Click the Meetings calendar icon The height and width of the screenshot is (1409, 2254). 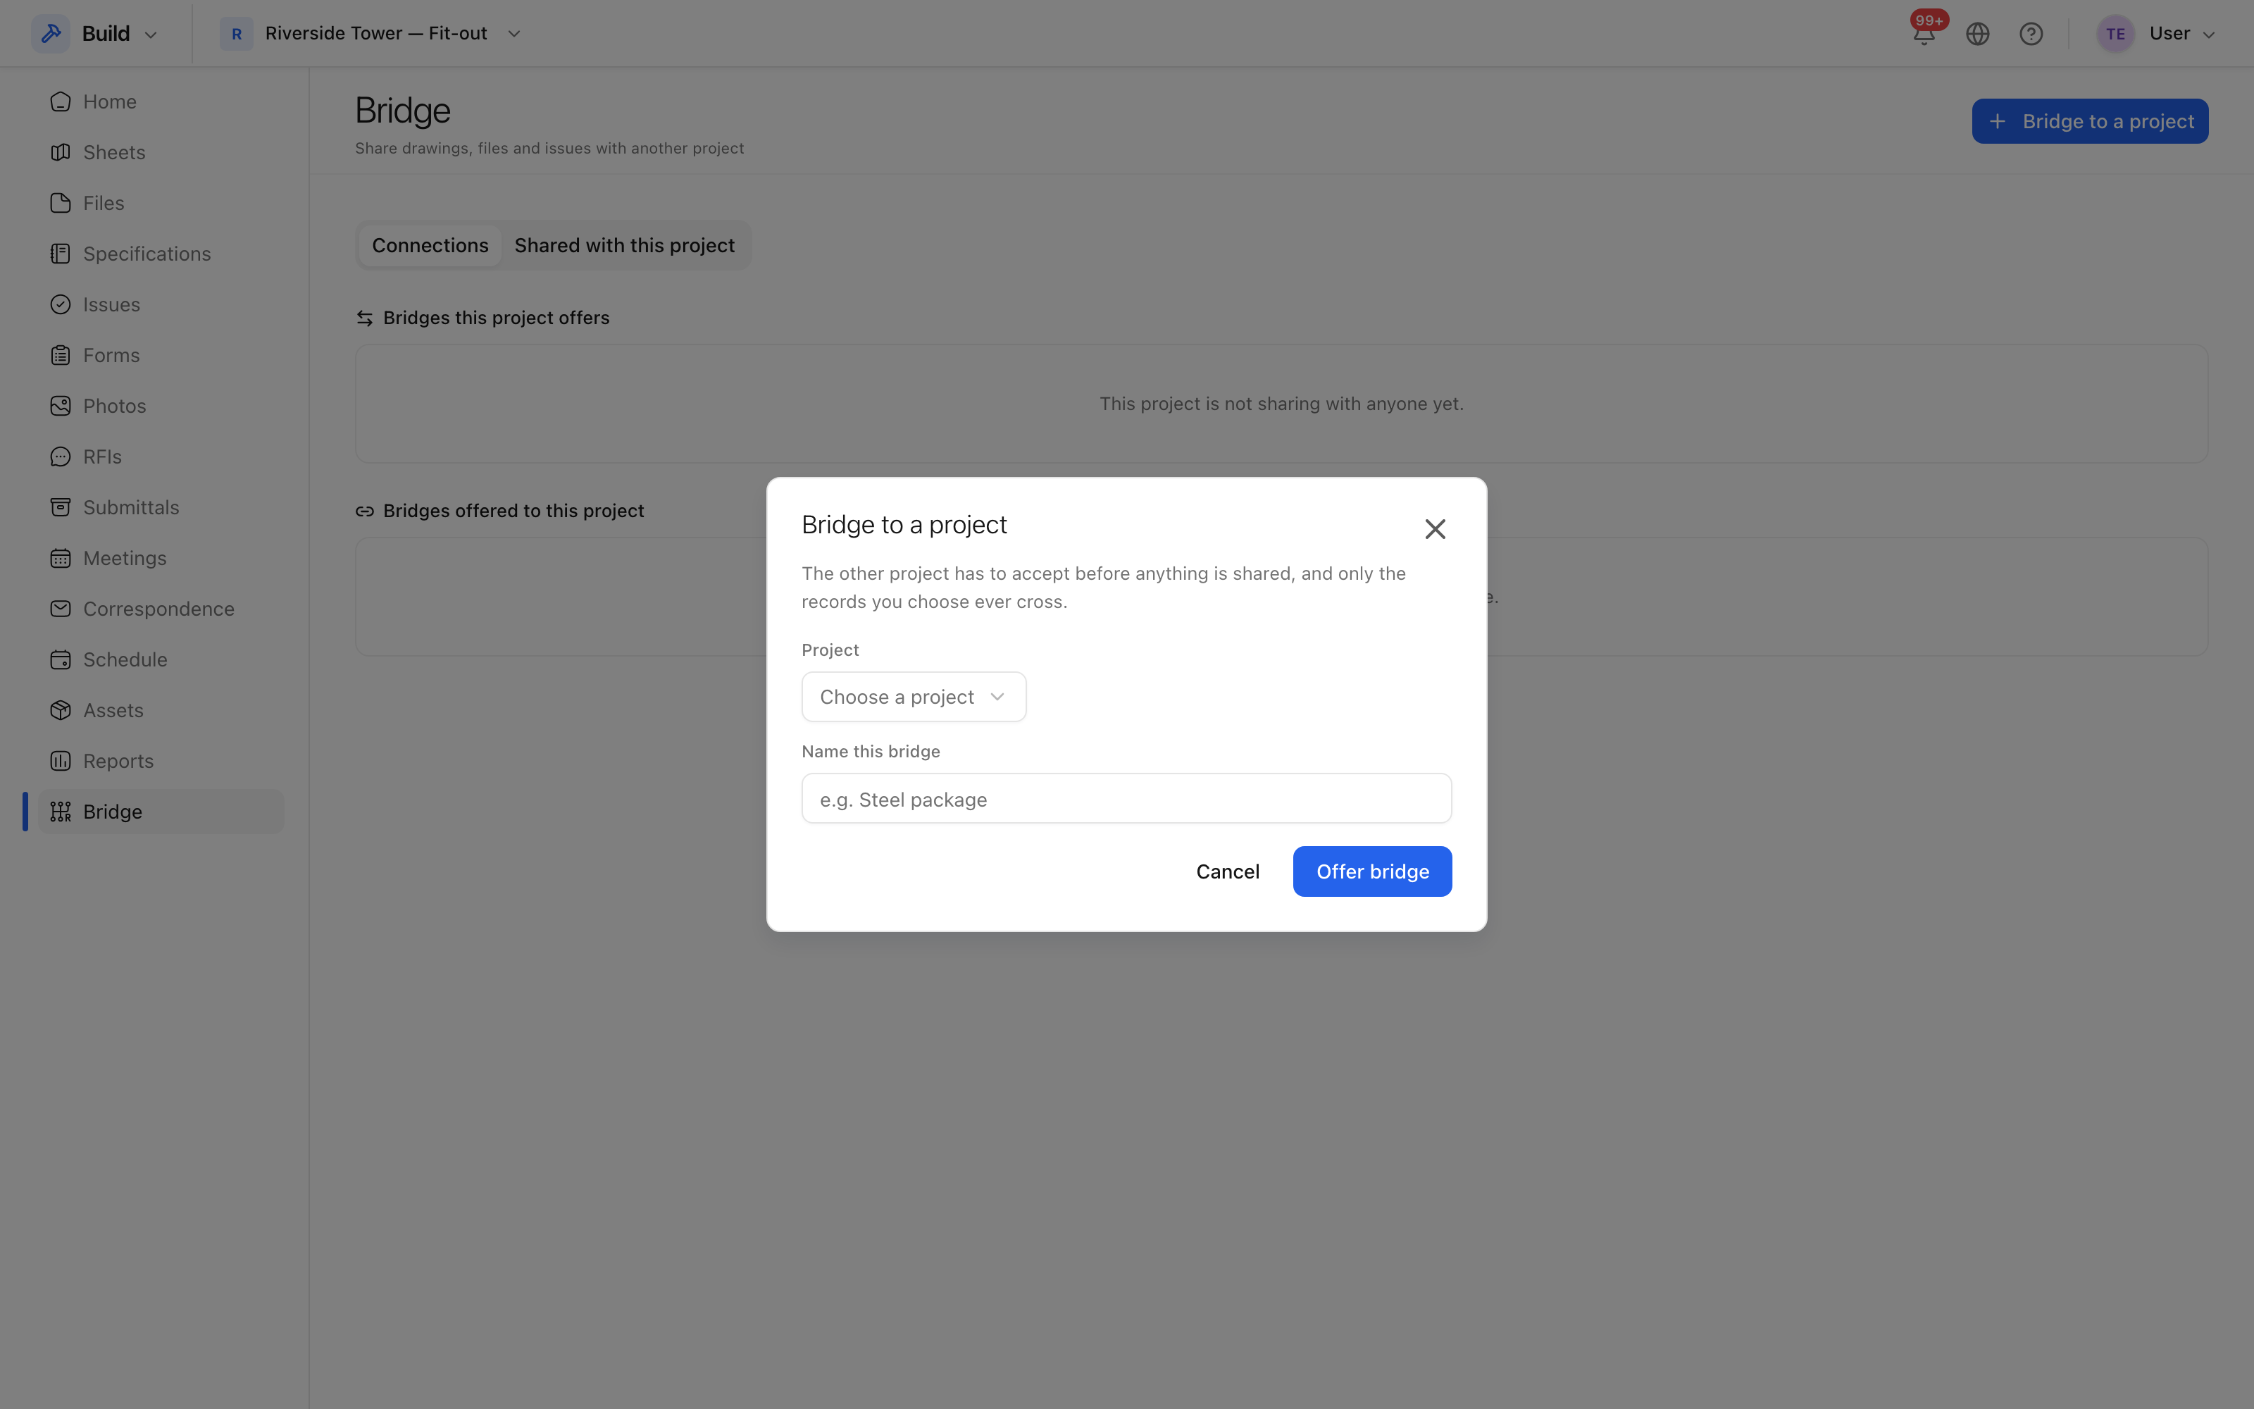pos(61,558)
